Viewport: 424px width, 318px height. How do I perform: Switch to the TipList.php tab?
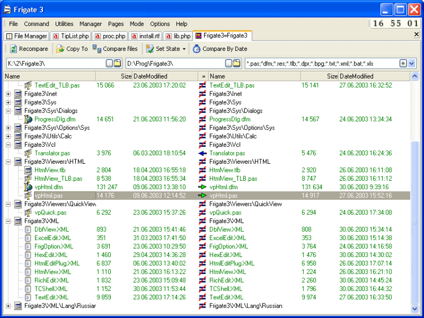[71, 36]
